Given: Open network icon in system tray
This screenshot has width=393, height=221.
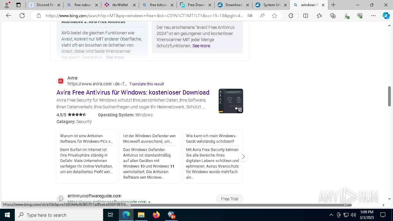Looking at the screenshot, I should tap(346, 215).
